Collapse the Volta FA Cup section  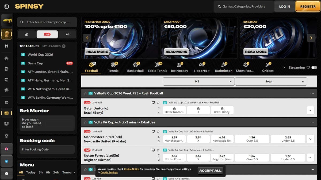coord(313,122)
